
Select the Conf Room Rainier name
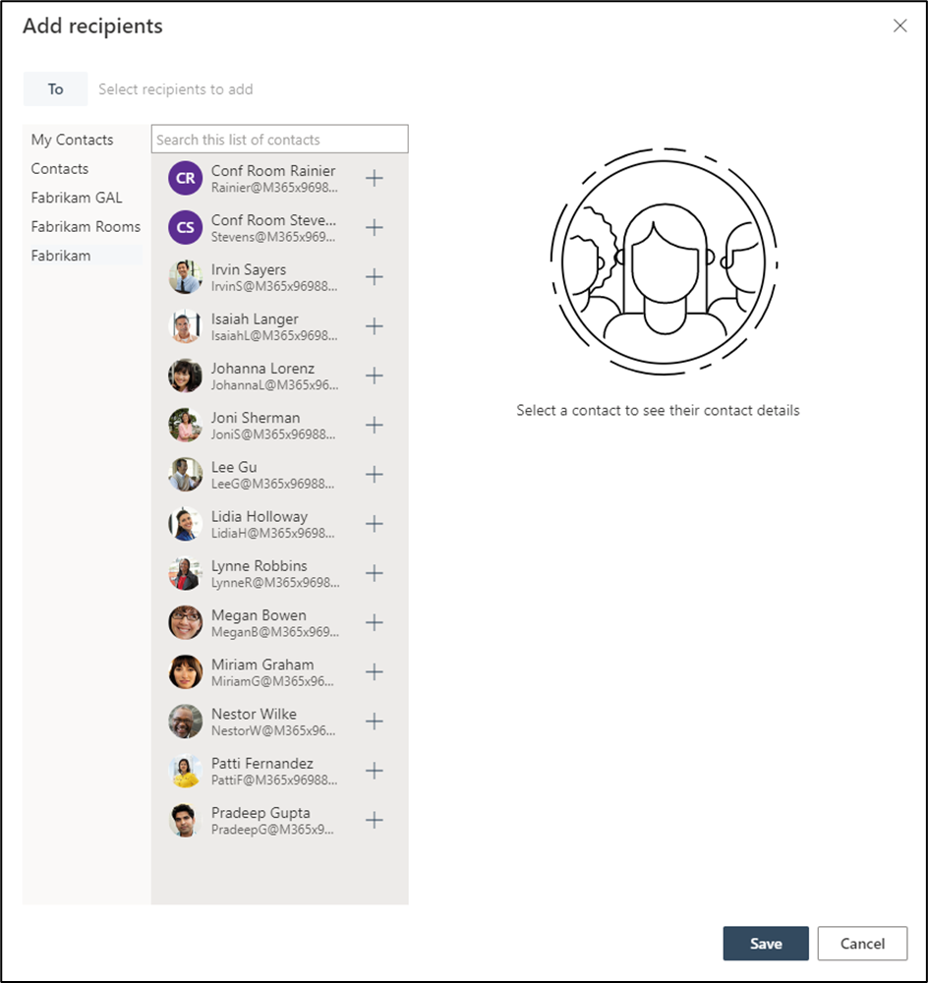273,170
